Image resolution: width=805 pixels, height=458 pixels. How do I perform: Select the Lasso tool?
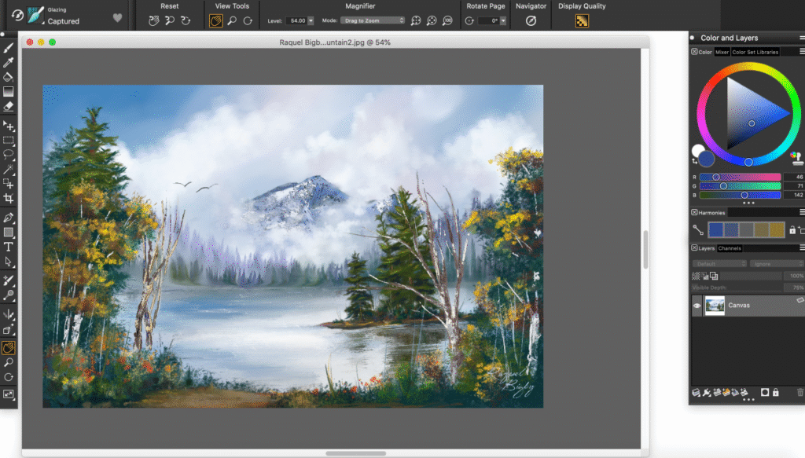[8, 155]
